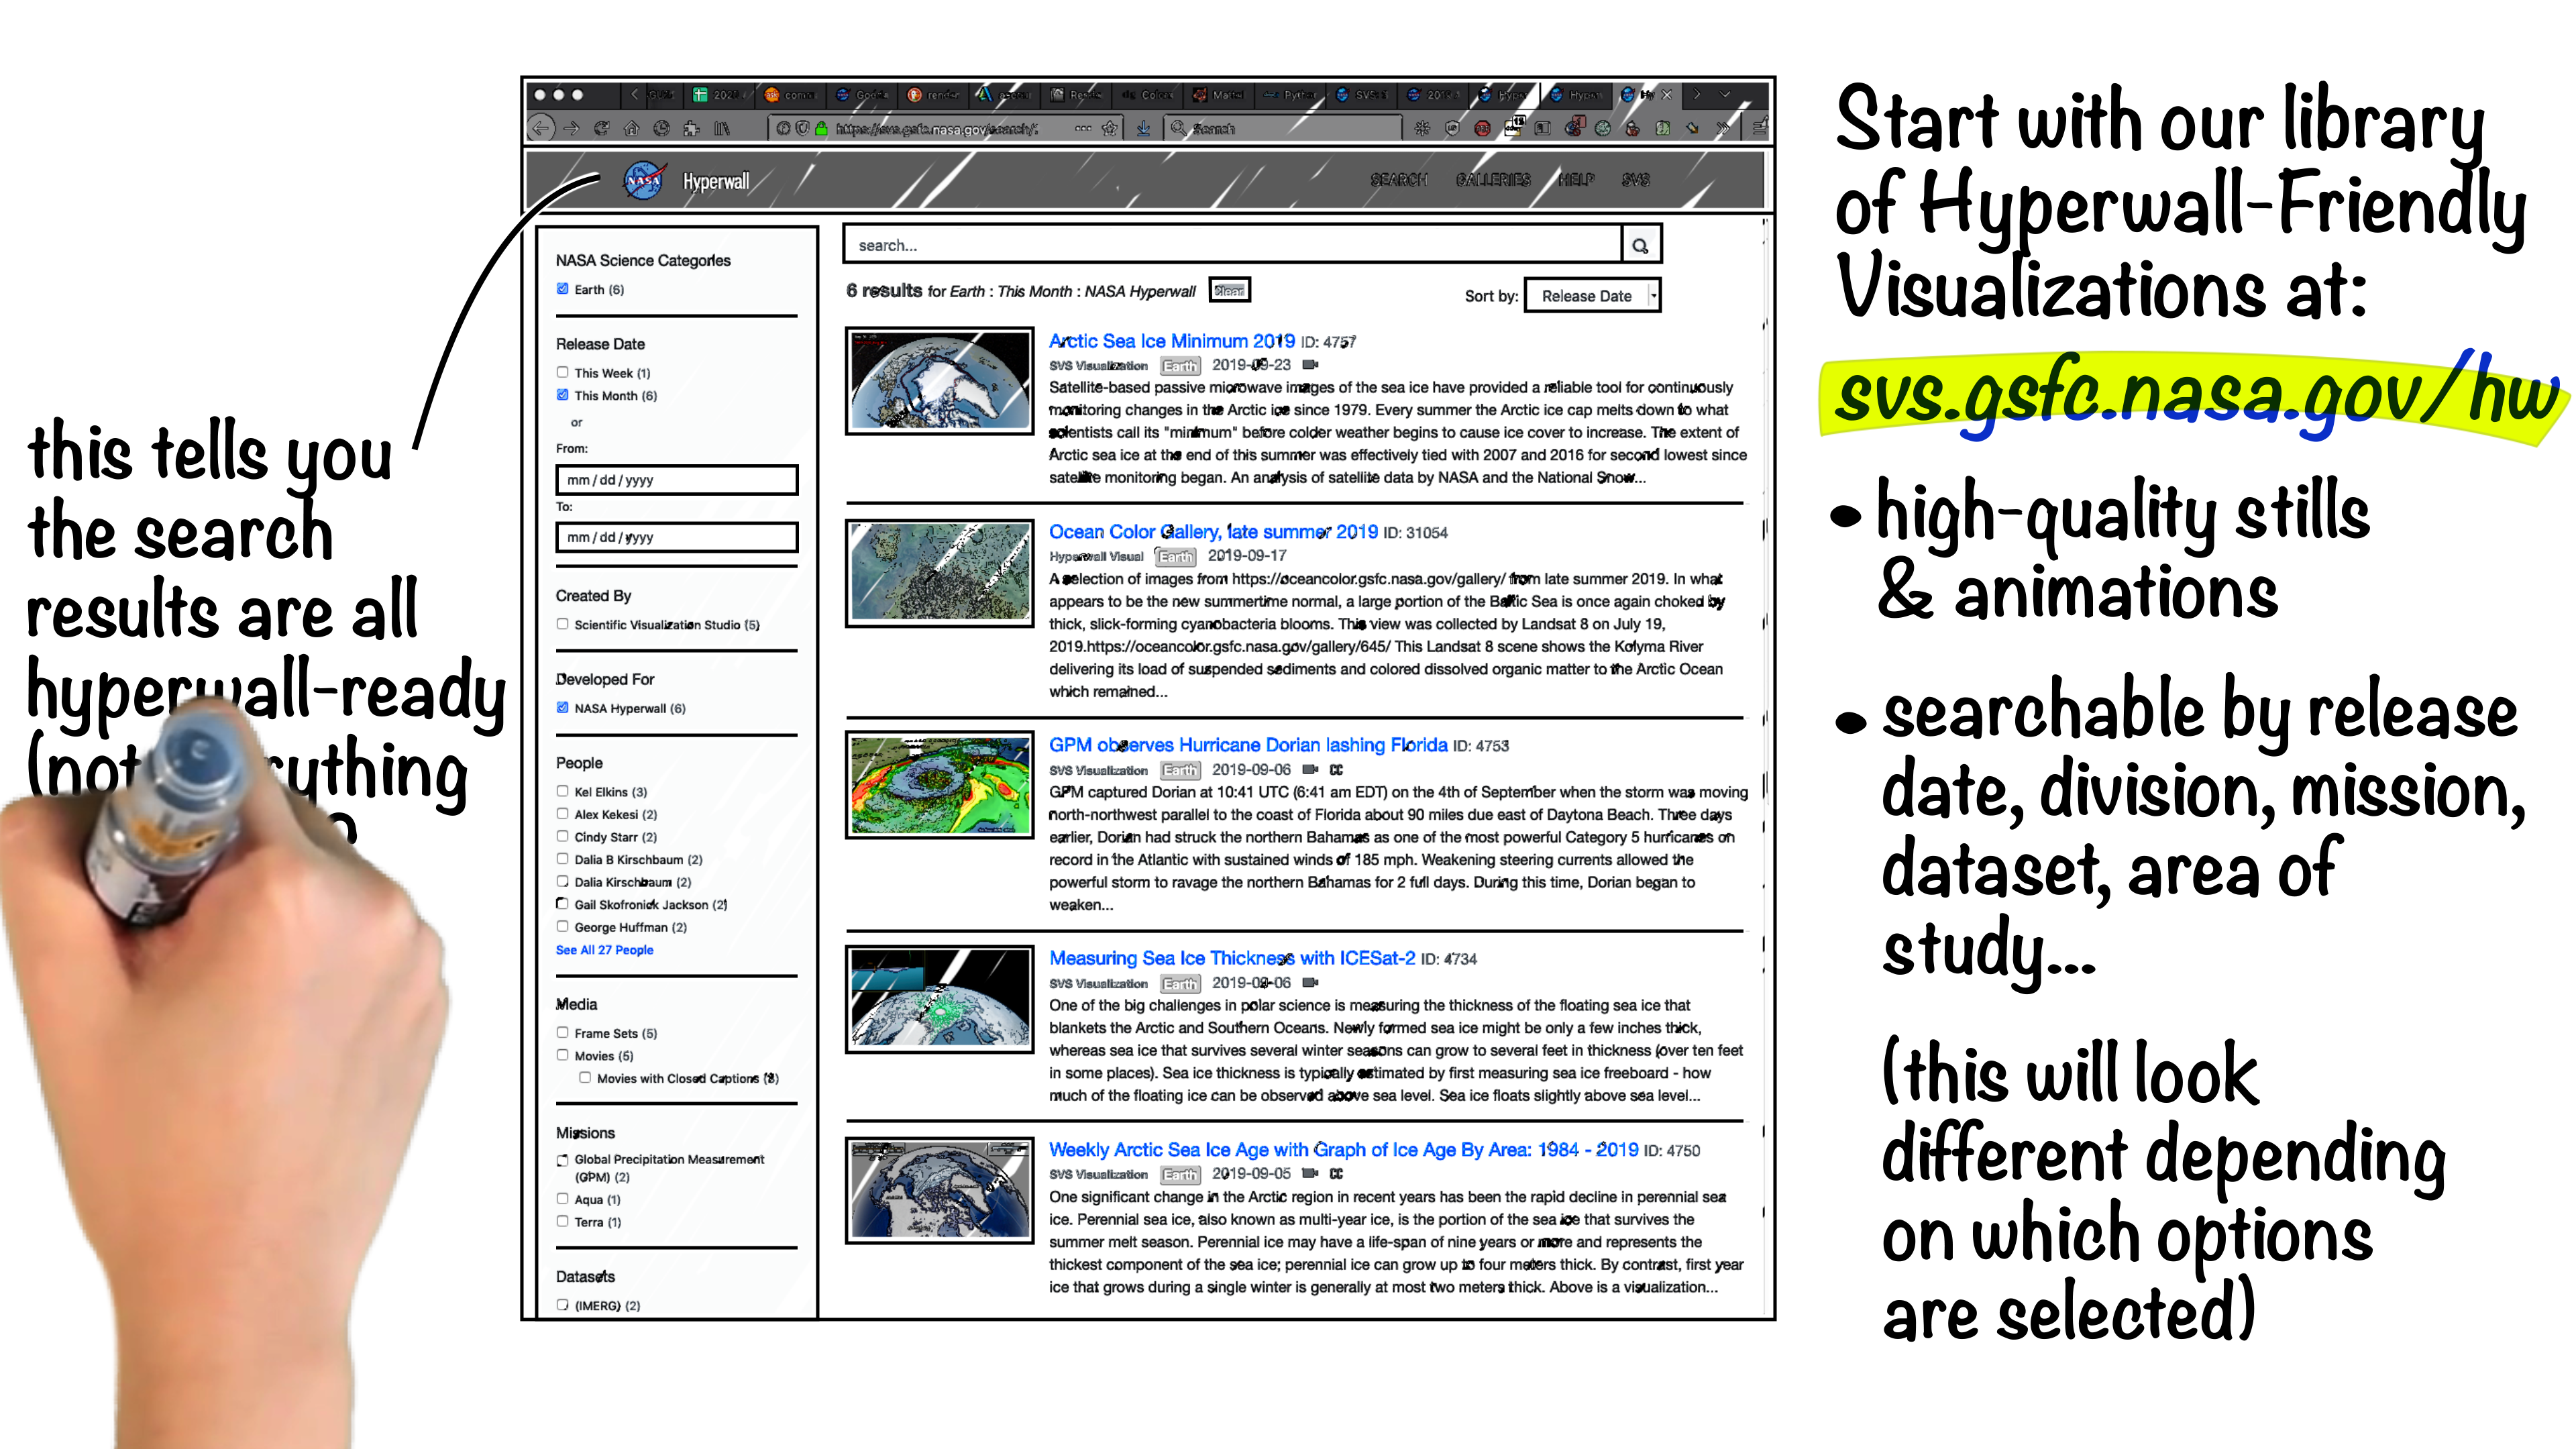Click See All 27 People link
This screenshot has width=2576, height=1449.
click(x=604, y=950)
